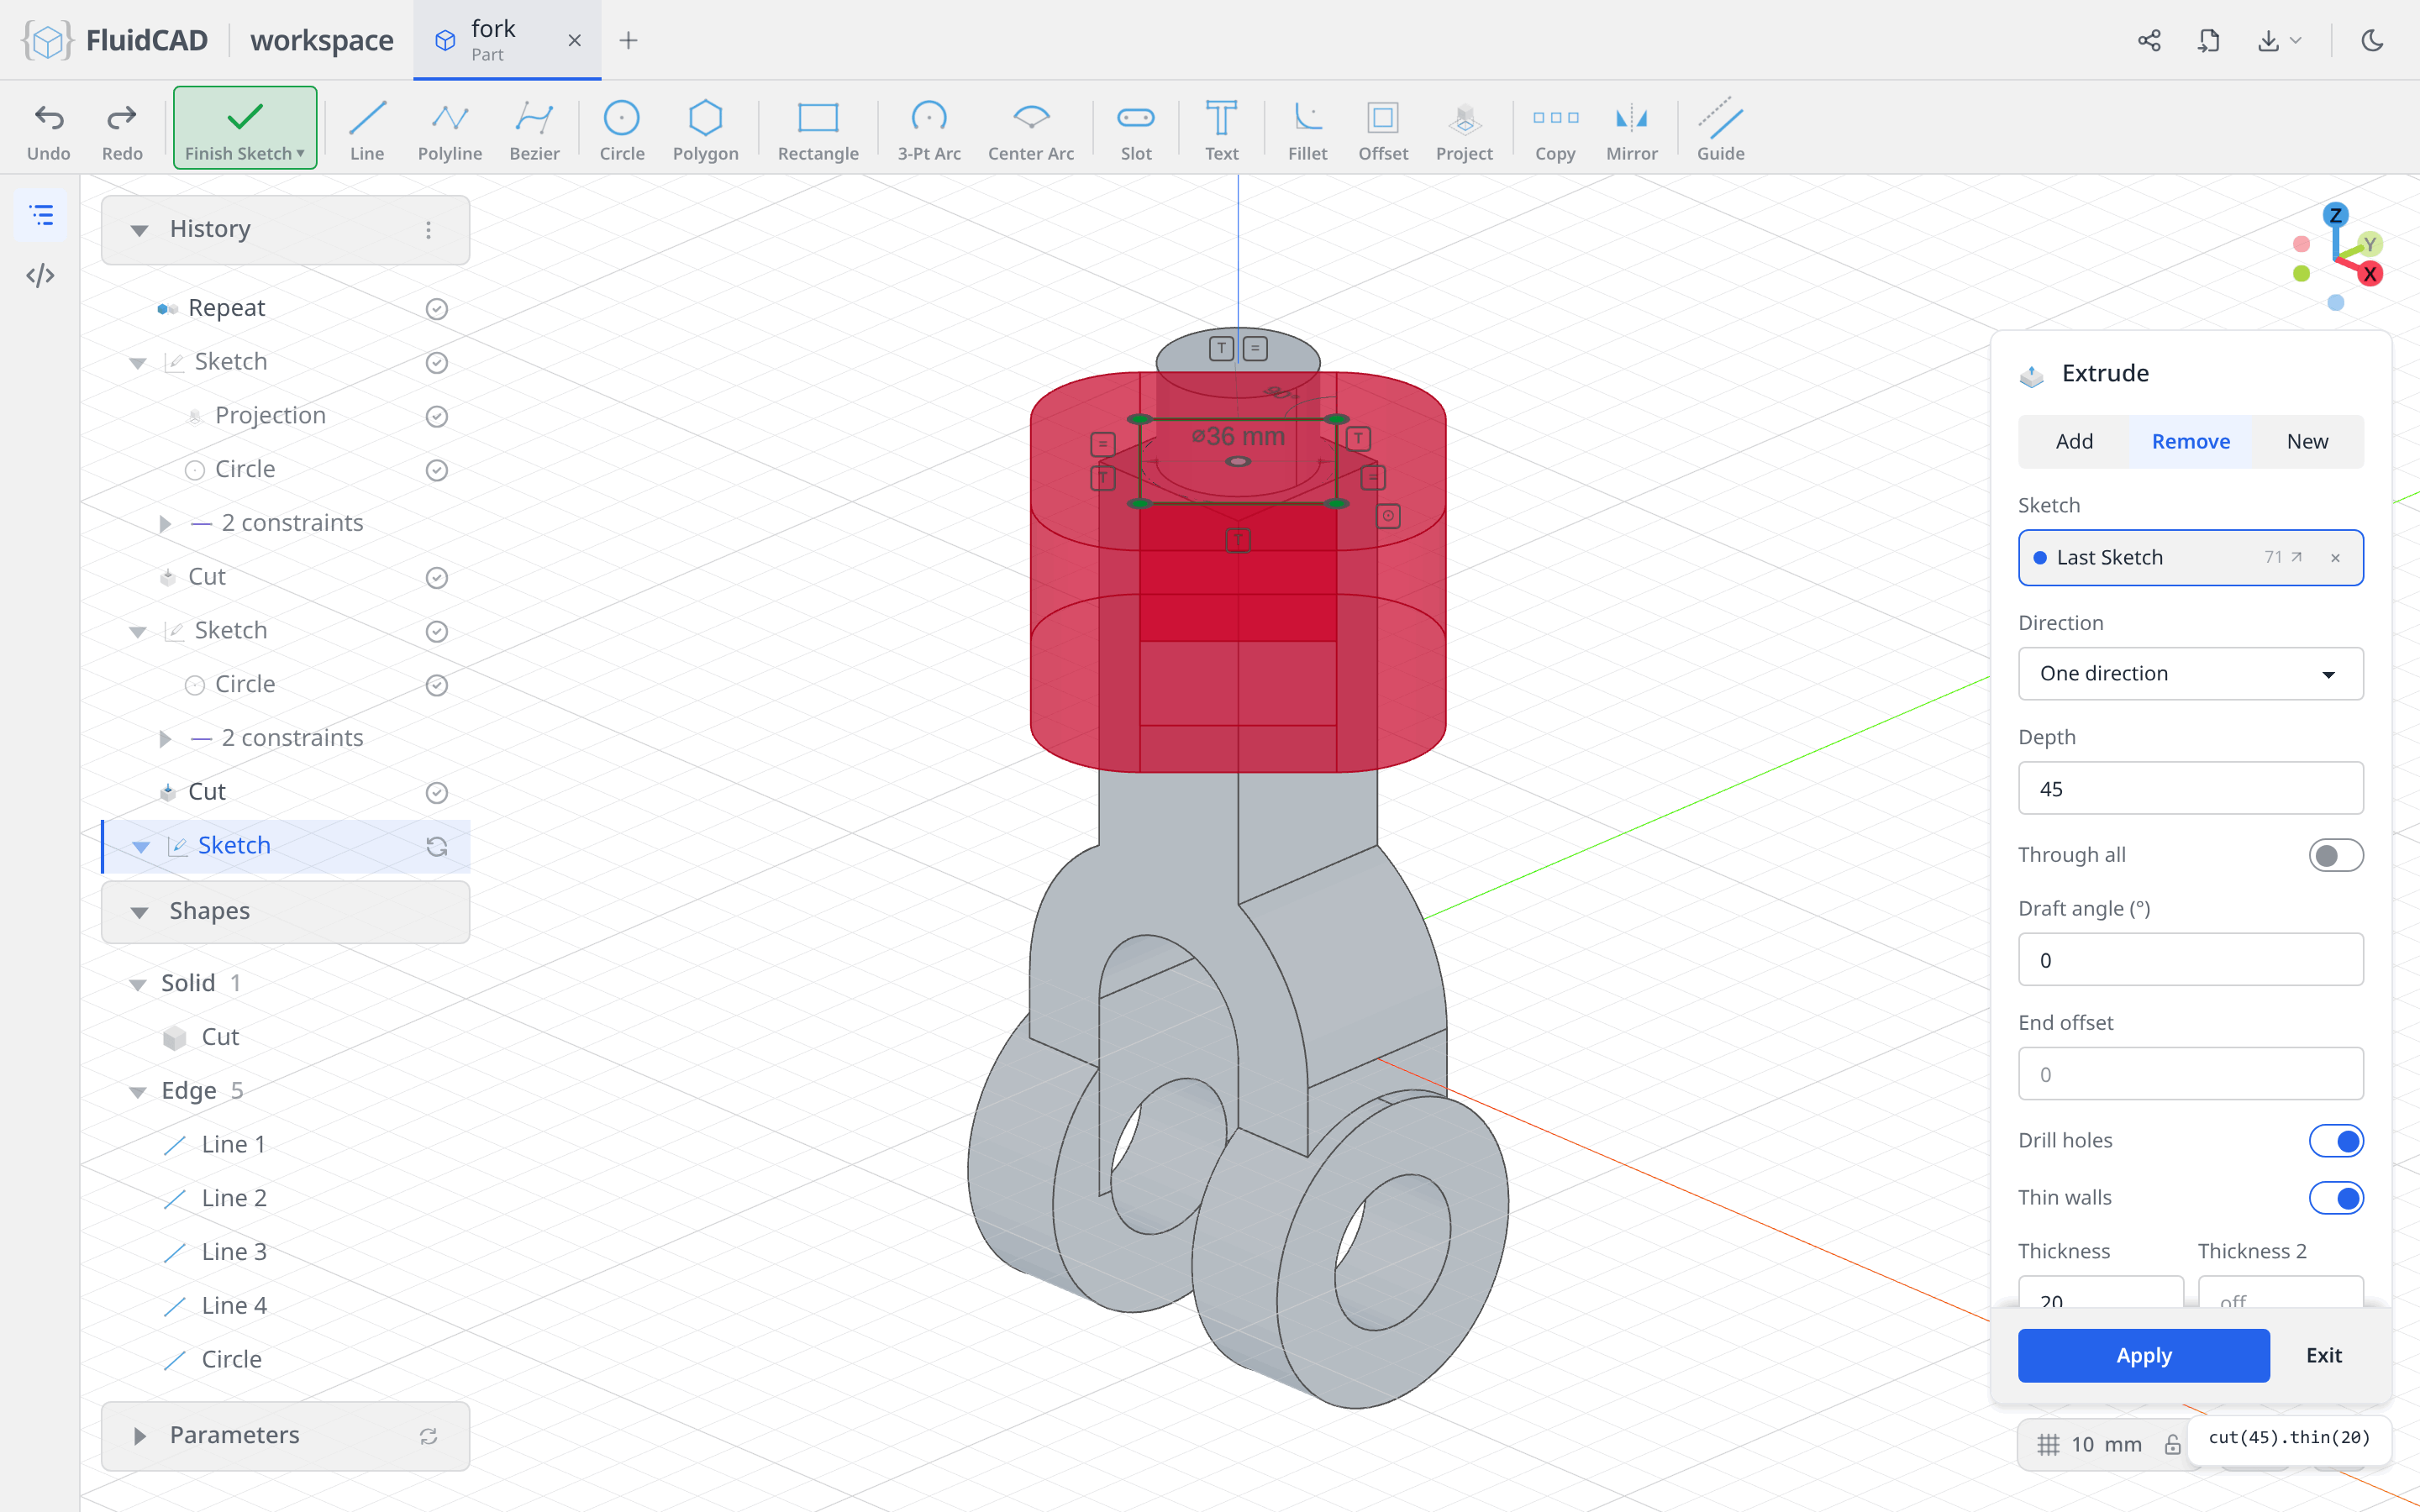Open the code view sidebar icon
The width and height of the screenshot is (2420, 1512).
point(40,275)
